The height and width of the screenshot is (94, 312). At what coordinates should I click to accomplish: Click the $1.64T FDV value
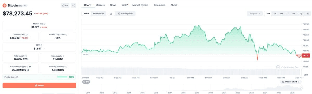(37, 49)
